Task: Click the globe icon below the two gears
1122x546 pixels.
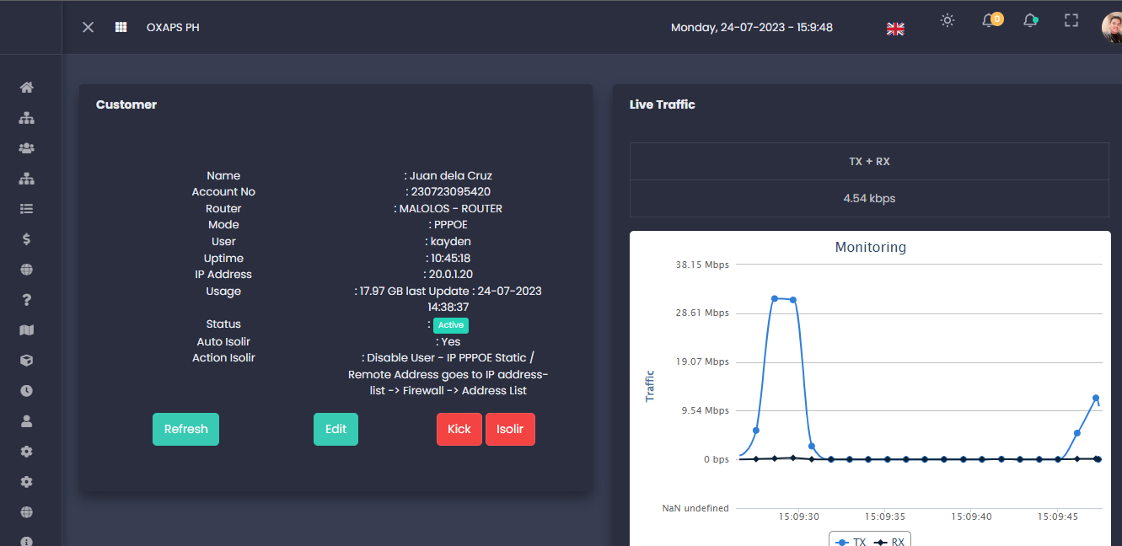Action: point(26,512)
